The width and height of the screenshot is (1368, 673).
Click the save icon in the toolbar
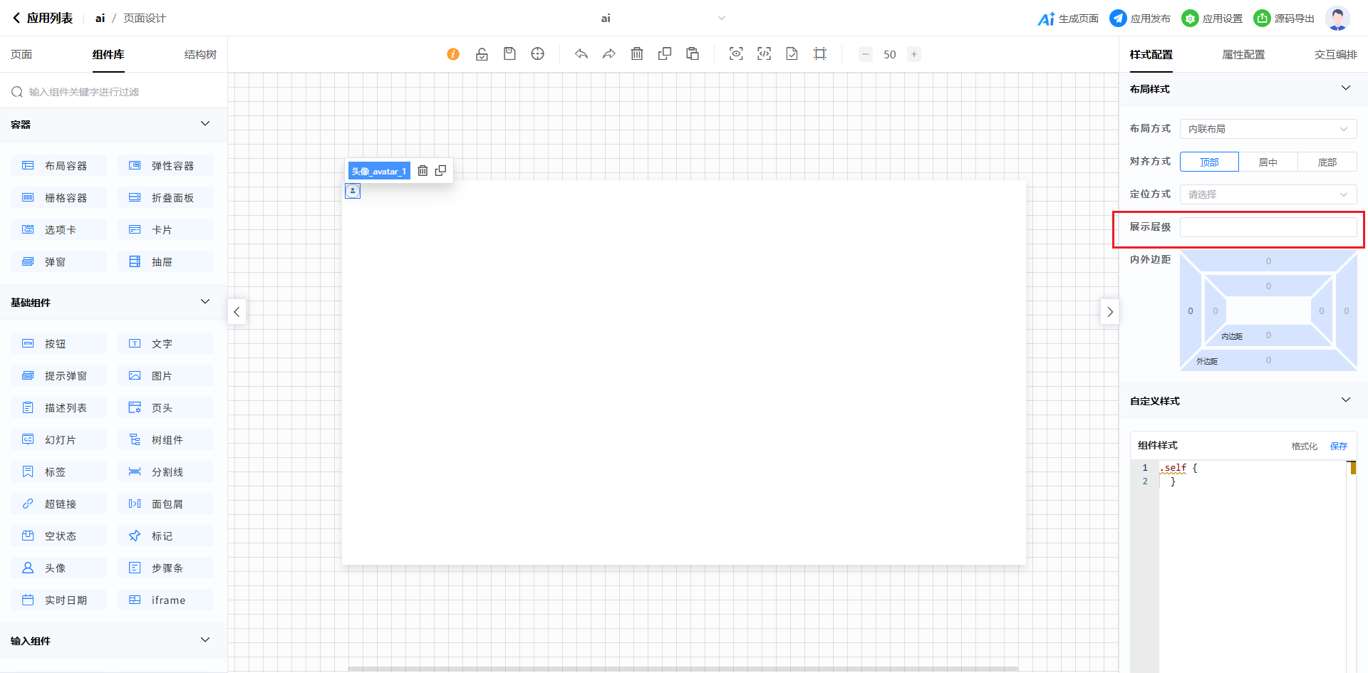(x=509, y=54)
